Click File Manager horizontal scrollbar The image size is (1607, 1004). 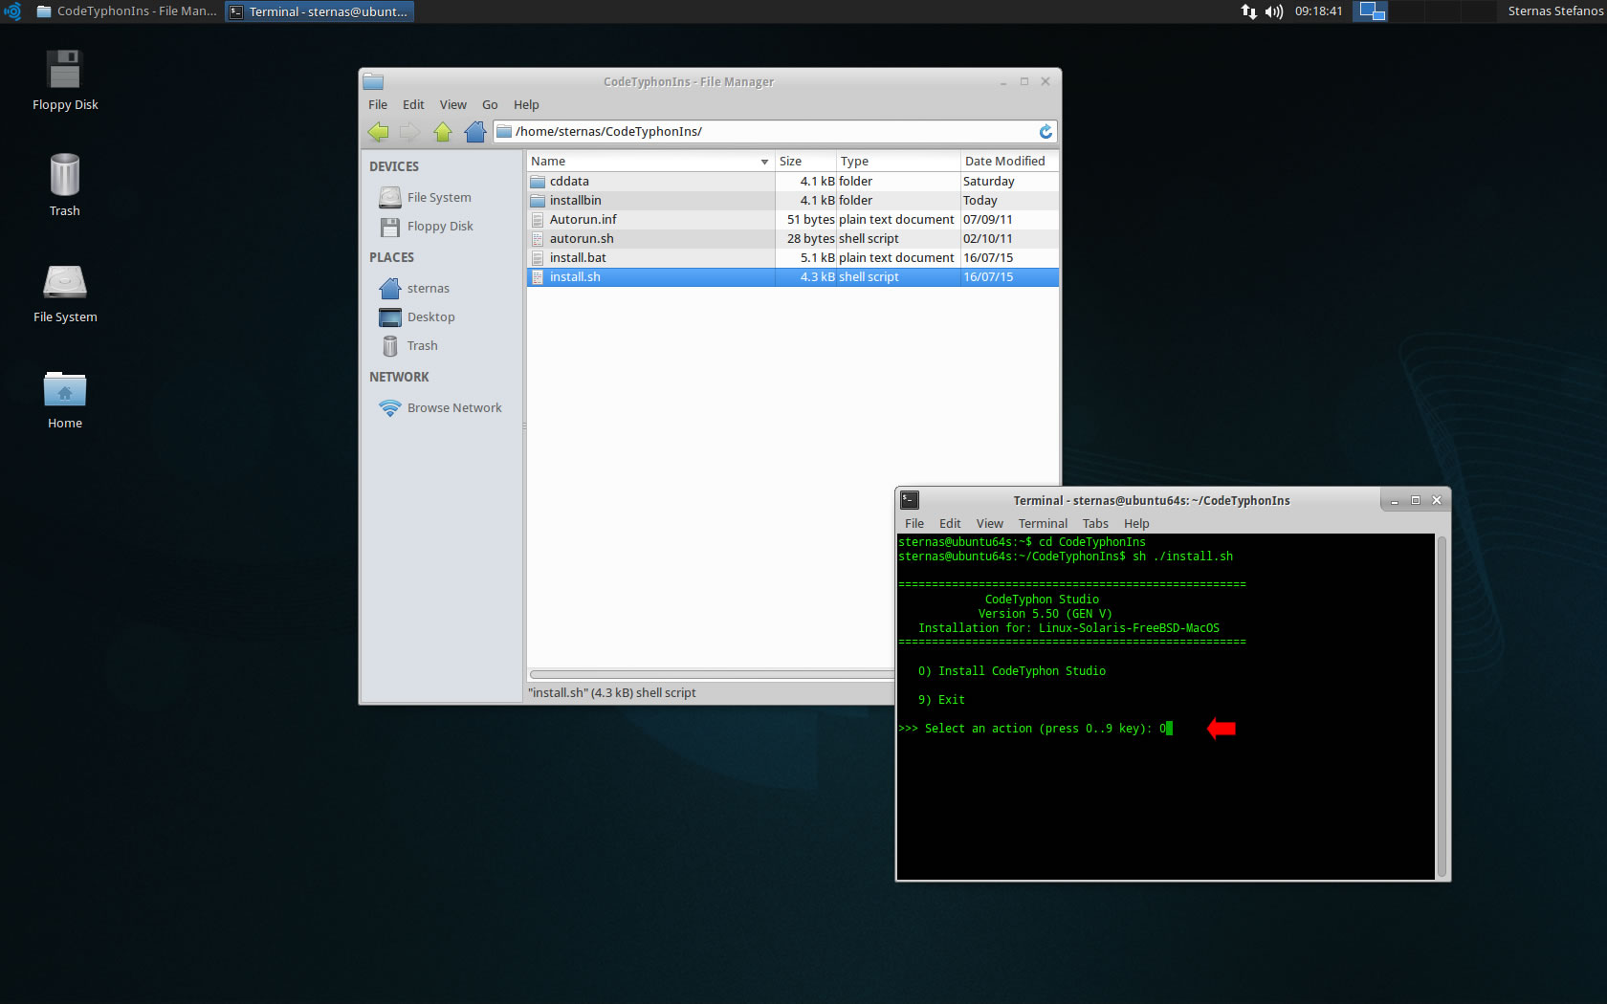click(x=712, y=674)
